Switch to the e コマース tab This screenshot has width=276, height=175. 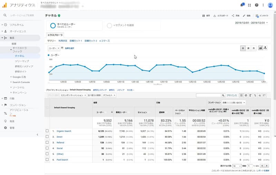click(105, 41)
